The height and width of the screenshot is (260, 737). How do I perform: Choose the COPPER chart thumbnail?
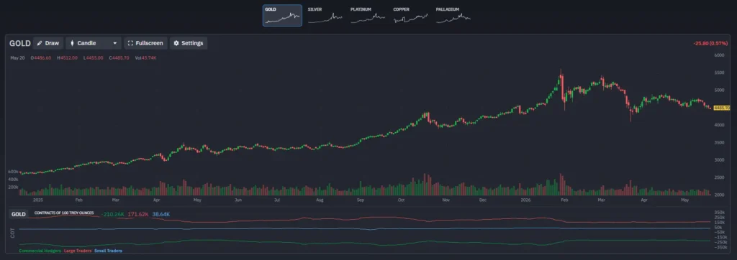coord(411,16)
